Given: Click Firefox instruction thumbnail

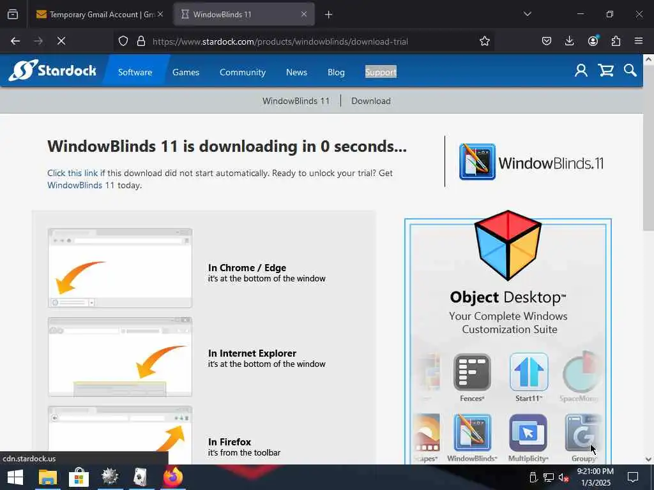Looking at the screenshot, I should click(120, 435).
